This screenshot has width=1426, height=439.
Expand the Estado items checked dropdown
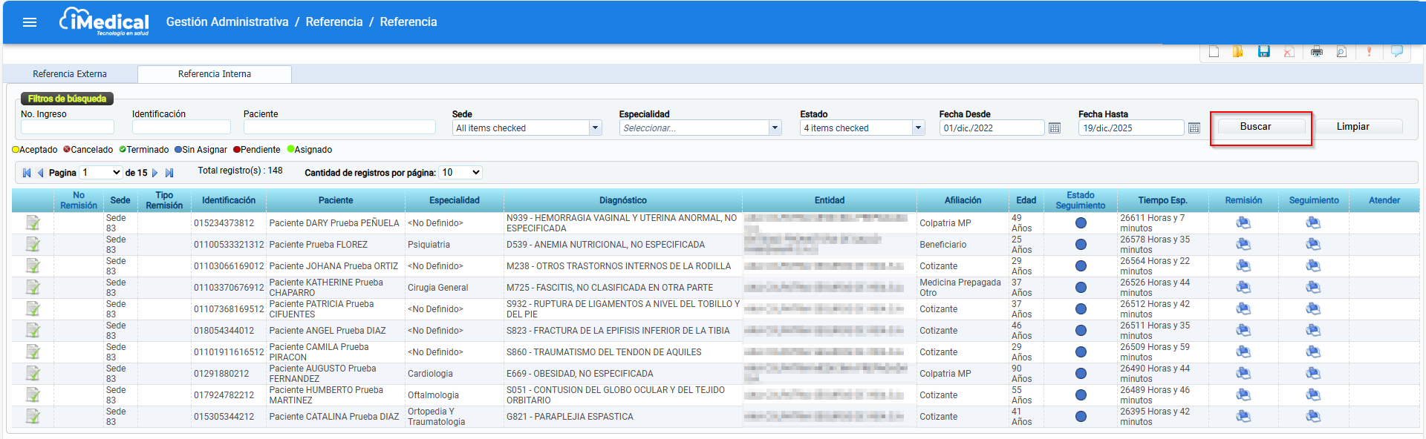point(918,128)
